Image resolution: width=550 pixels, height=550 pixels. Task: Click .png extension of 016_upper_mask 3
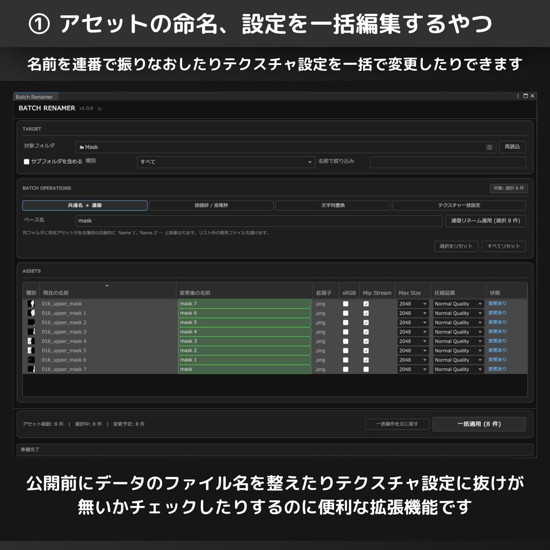tap(320, 332)
